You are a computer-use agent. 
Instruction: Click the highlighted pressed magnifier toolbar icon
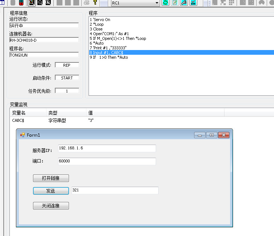click(32, 3)
